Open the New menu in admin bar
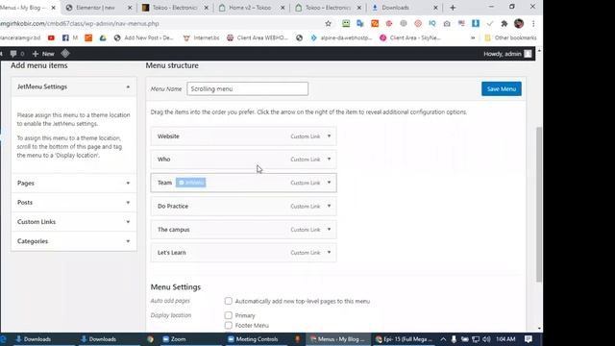Image resolution: width=615 pixels, height=346 pixels. click(43, 54)
